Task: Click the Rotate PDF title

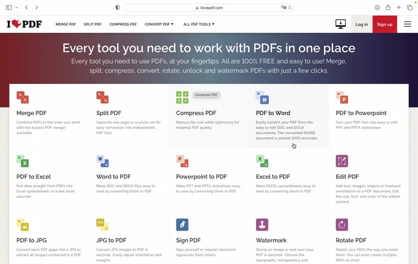Action: click(351, 240)
